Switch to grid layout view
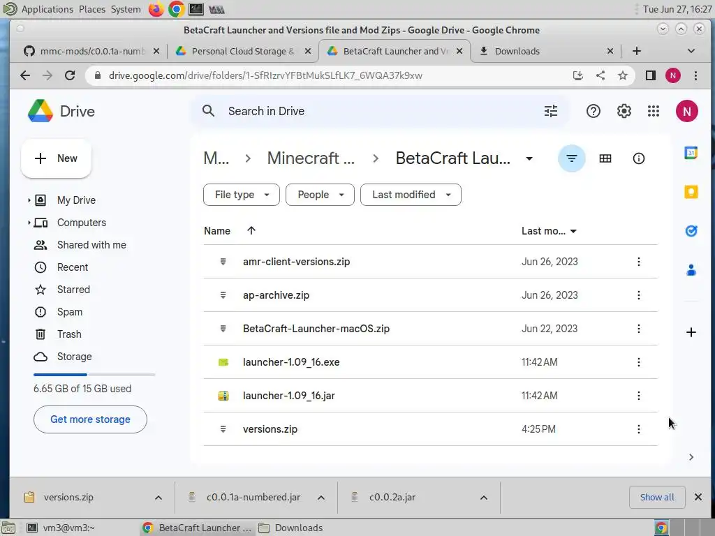 tap(605, 158)
